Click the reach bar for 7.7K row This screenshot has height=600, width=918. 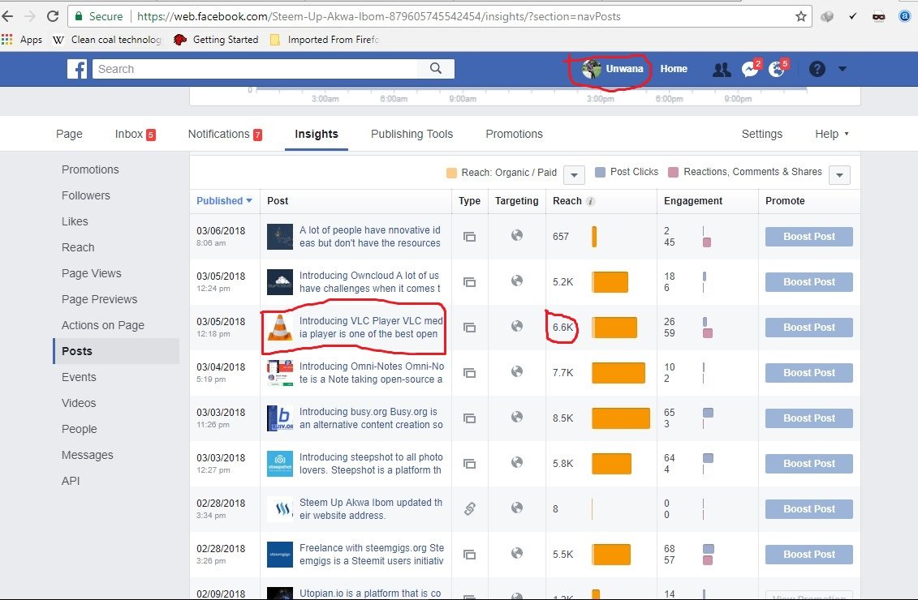pyautogui.click(x=618, y=372)
